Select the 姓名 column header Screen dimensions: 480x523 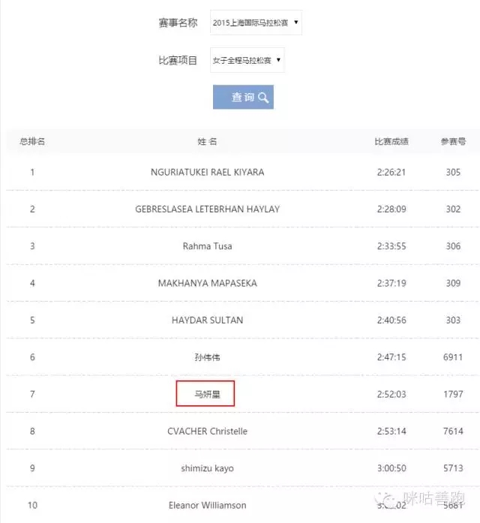[x=207, y=141]
